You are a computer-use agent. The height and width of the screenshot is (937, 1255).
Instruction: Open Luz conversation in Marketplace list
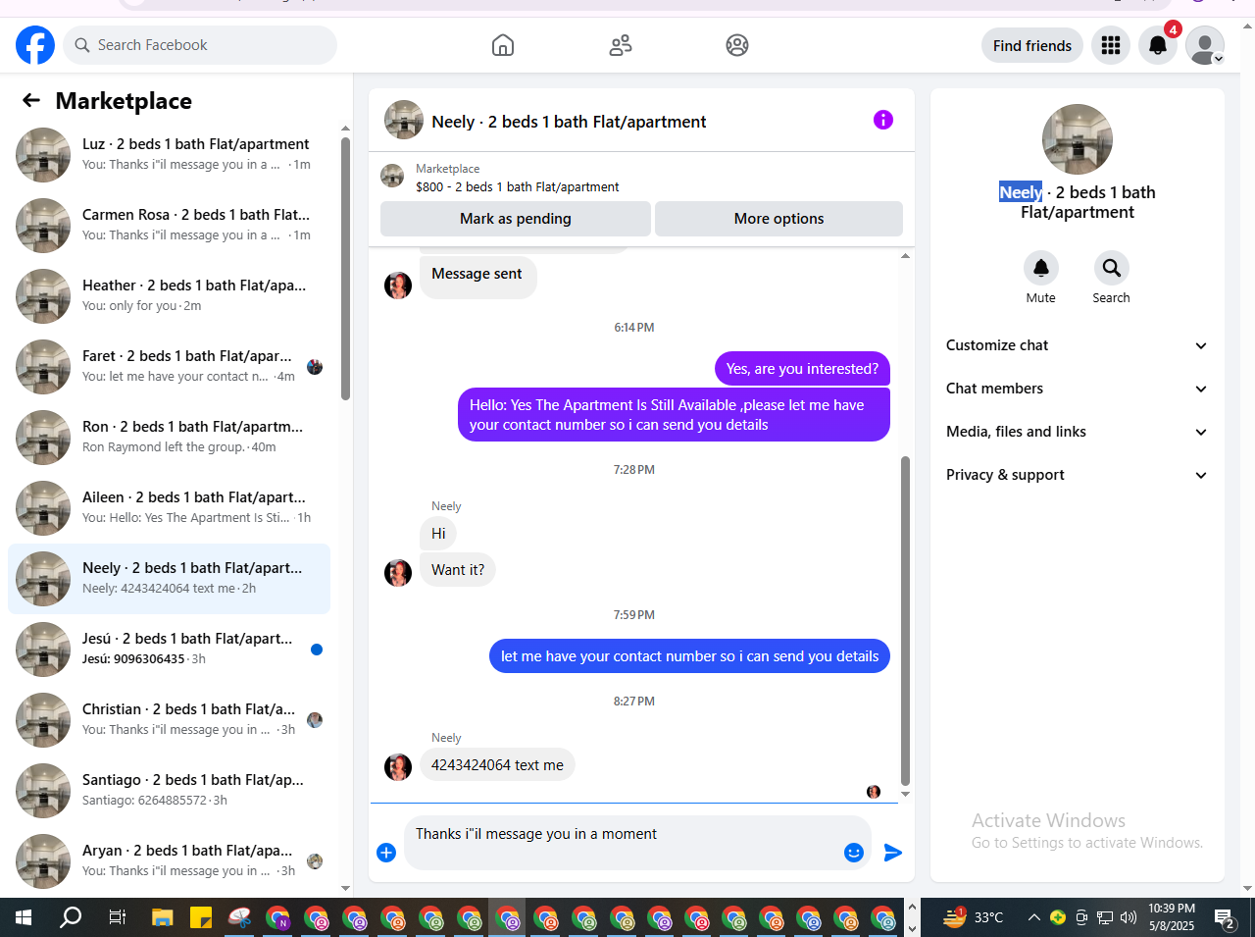pos(169,155)
